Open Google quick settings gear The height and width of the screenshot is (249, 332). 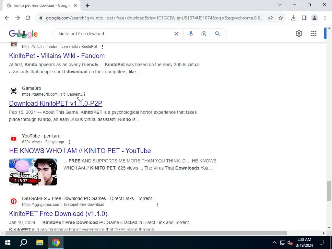[x=299, y=33]
